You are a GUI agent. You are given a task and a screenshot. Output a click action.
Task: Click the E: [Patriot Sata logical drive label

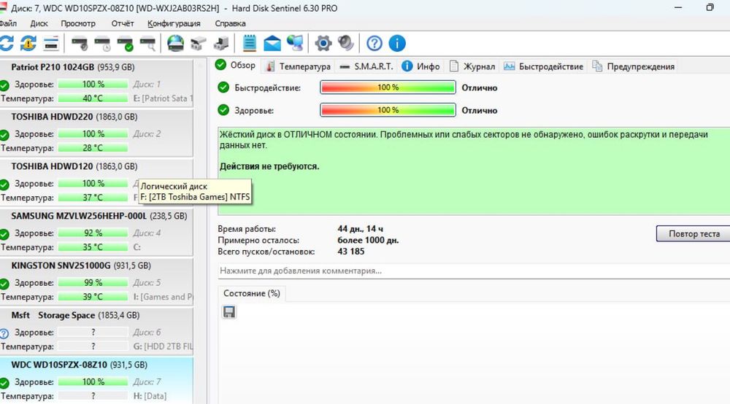click(x=163, y=98)
